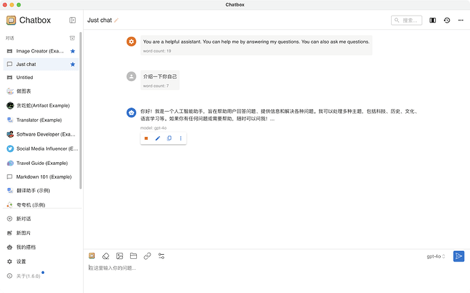Attach a file with folder icon
The width and height of the screenshot is (470, 293).
click(134, 256)
